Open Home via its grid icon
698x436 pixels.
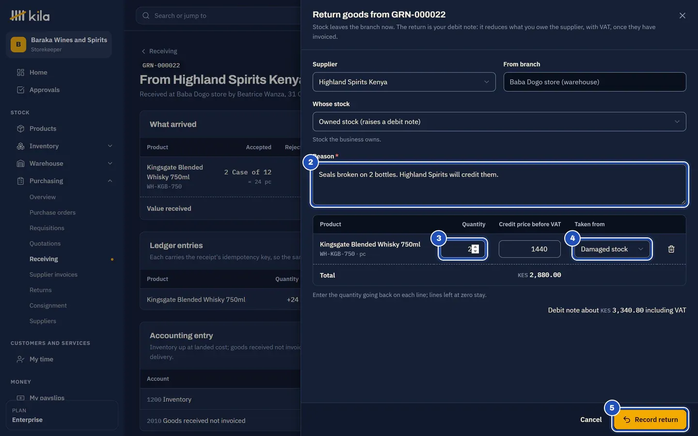(20, 72)
